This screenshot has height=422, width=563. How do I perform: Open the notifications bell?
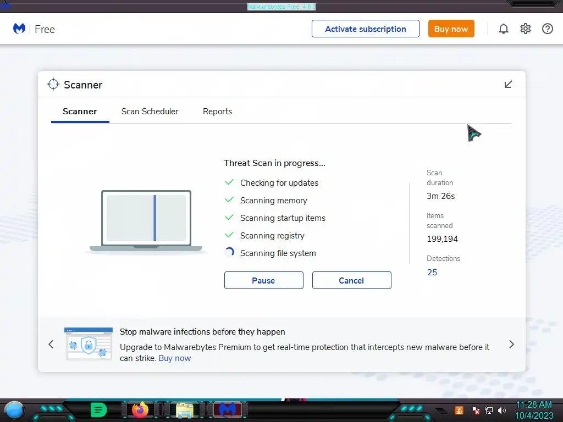coord(504,29)
